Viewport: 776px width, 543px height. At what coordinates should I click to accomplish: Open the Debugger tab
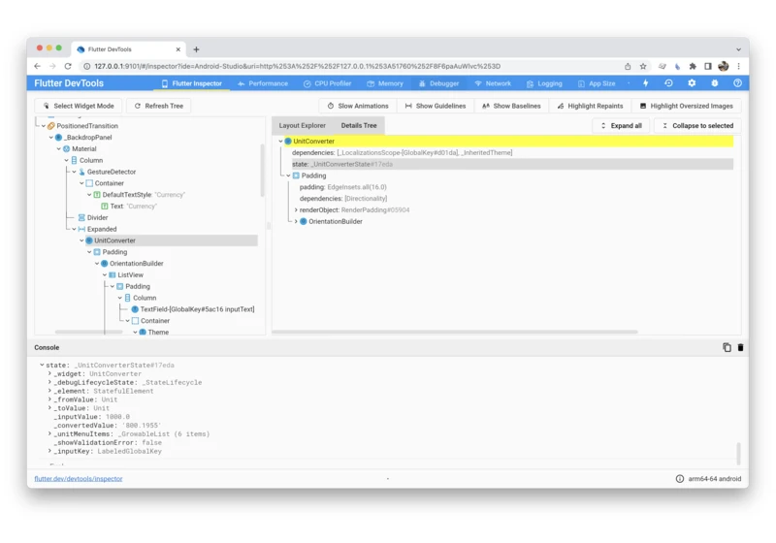(438, 83)
